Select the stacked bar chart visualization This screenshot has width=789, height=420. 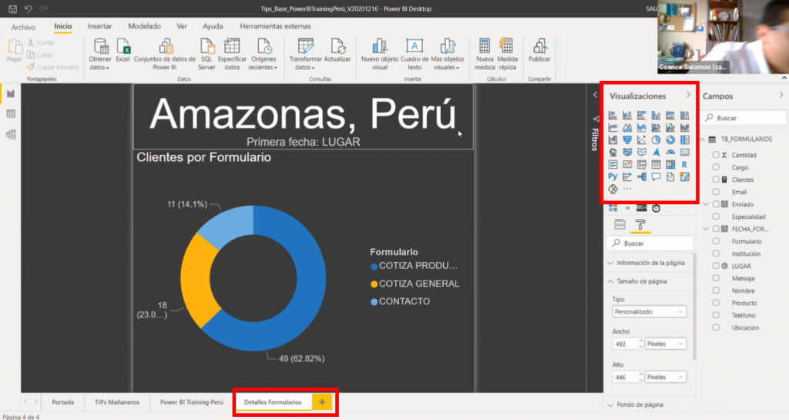(613, 116)
